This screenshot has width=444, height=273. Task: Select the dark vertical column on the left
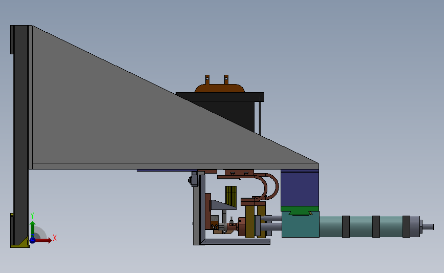tap(20, 136)
